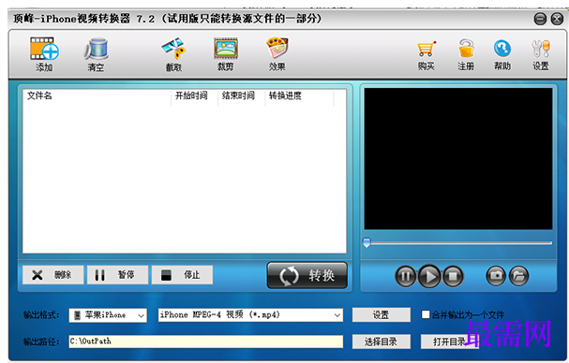
Task: Expand the iPhone MPEG-4 format dropdown
Action: pyautogui.click(x=337, y=315)
